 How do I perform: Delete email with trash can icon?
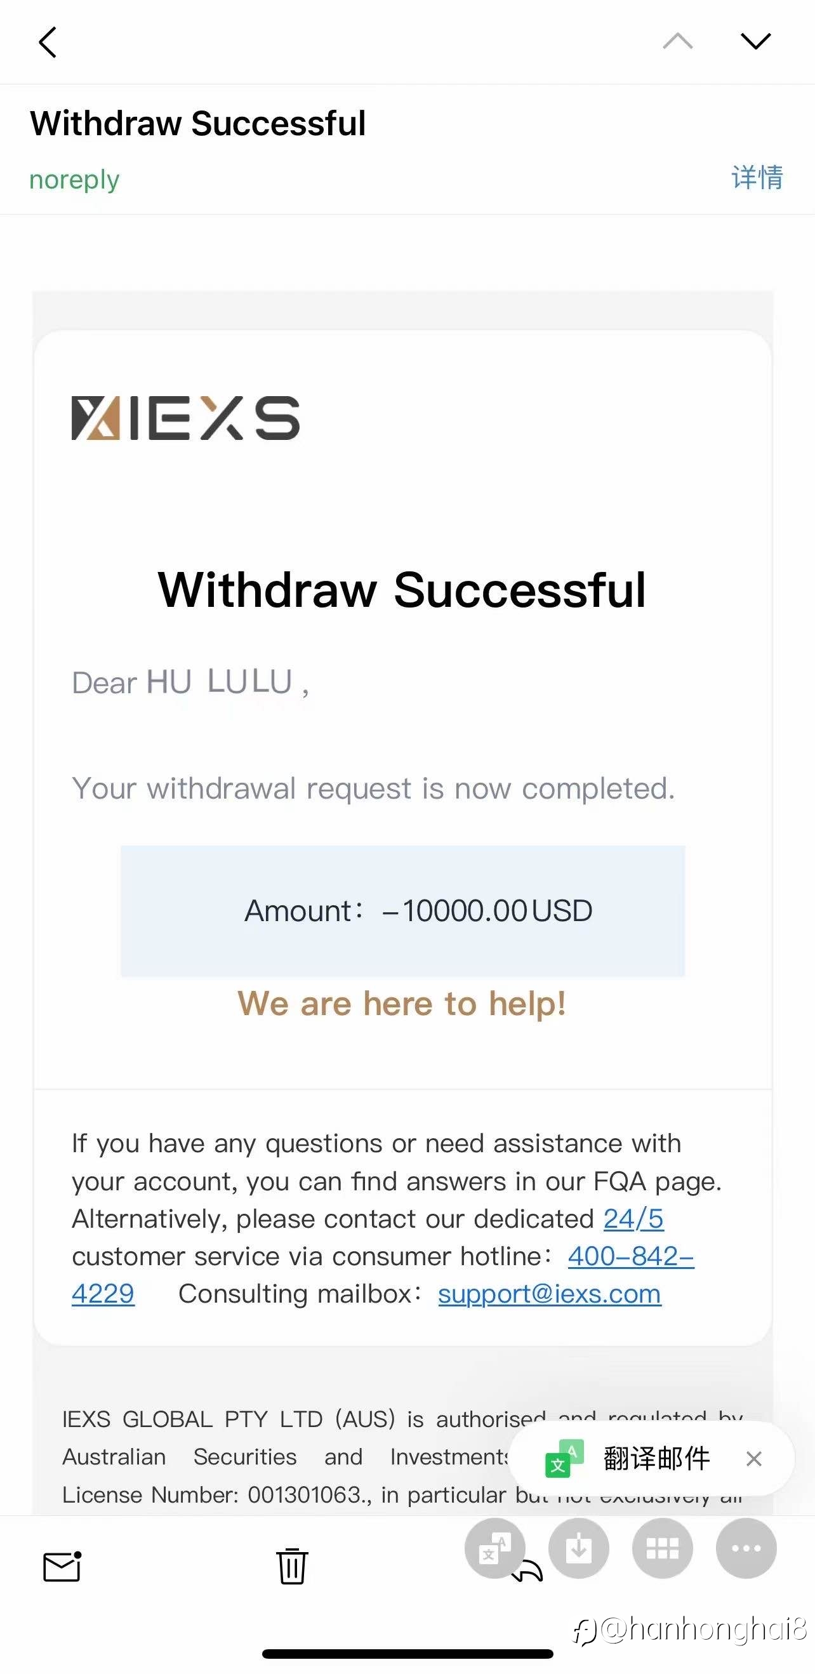click(x=292, y=1566)
